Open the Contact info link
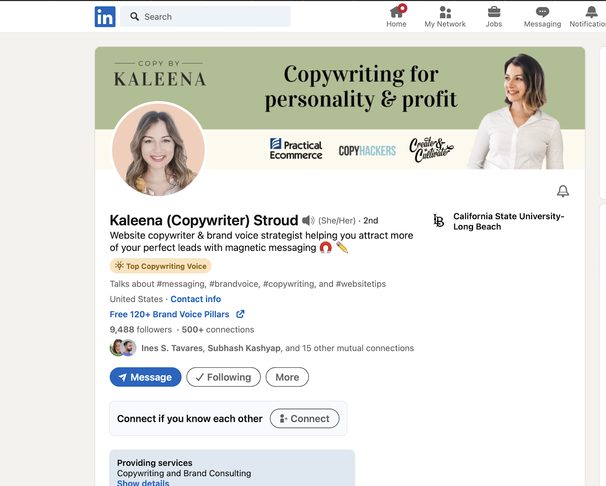Viewport: 606px width, 486px height. tap(195, 299)
